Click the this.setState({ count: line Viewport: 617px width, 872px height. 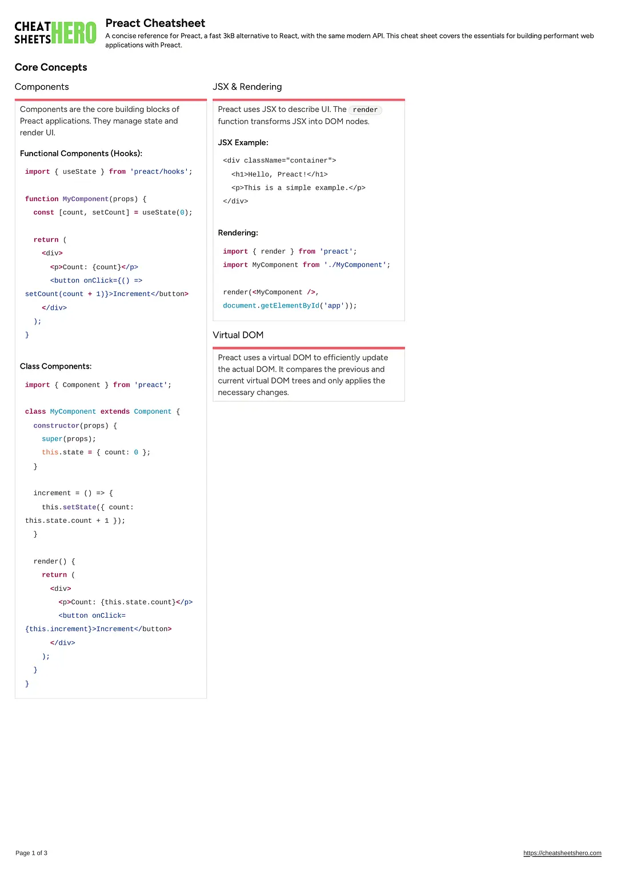pos(87,507)
